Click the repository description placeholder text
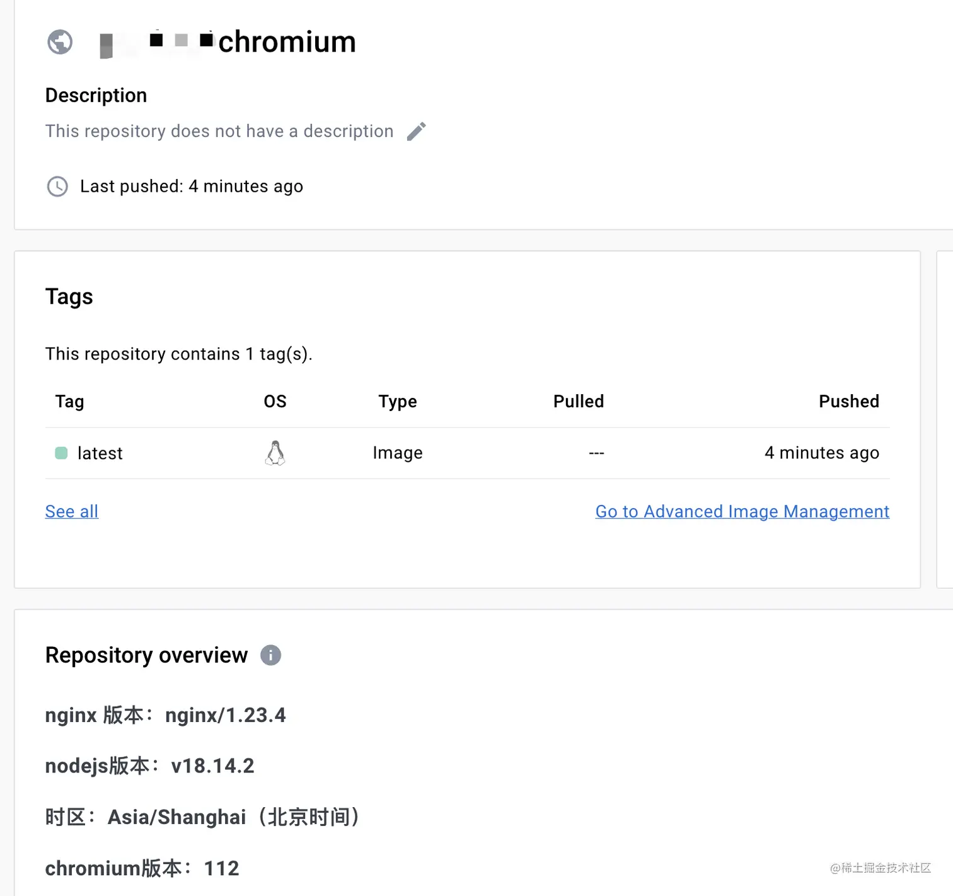Image resolution: width=953 pixels, height=896 pixels. 219,131
